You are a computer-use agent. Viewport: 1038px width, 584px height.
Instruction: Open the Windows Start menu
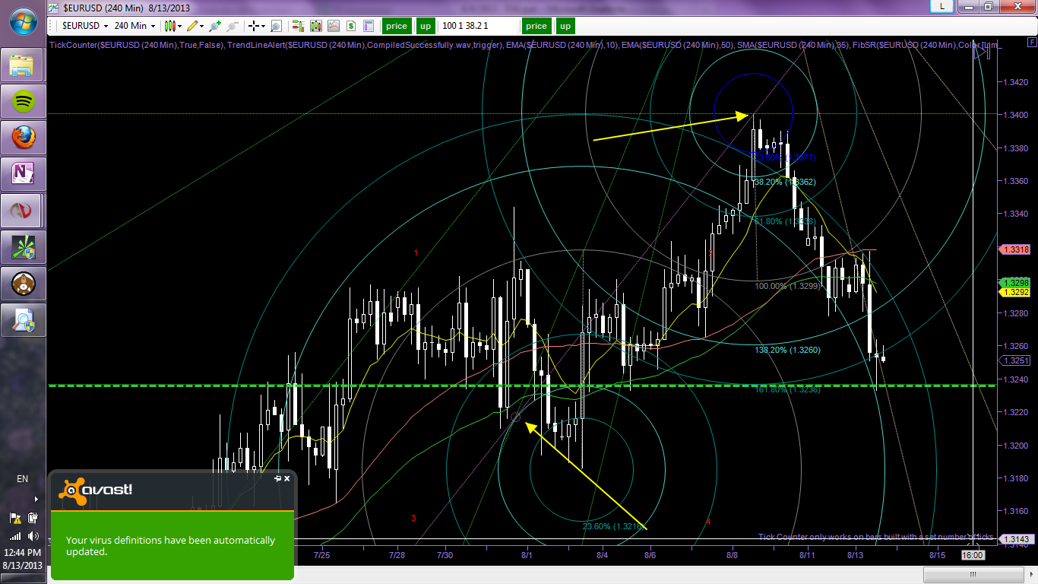point(23,21)
